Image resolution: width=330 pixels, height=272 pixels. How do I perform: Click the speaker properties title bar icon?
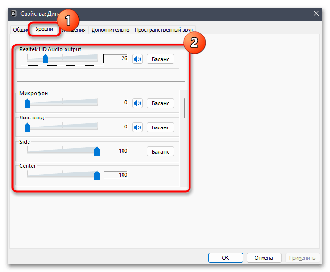click(14, 14)
